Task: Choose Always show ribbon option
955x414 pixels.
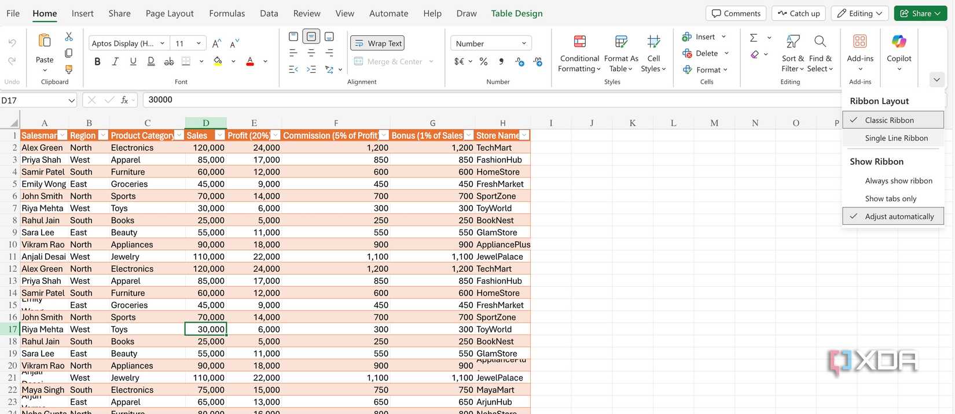Action: (x=893, y=181)
